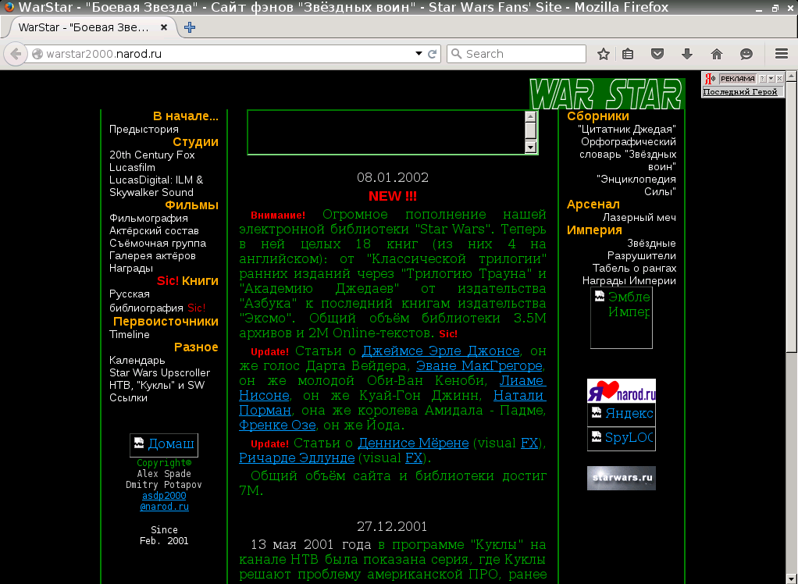Open the Timeline link
Viewport: 798px width, 584px height.
[130, 334]
